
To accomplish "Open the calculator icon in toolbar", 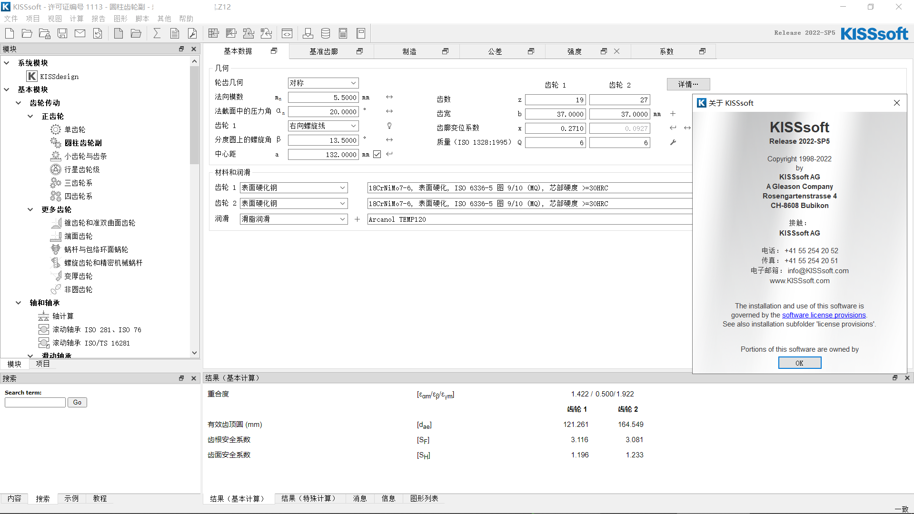I will pos(343,33).
